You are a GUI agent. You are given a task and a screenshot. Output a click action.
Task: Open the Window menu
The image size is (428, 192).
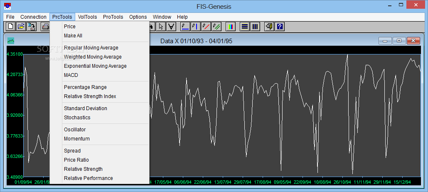162,17
